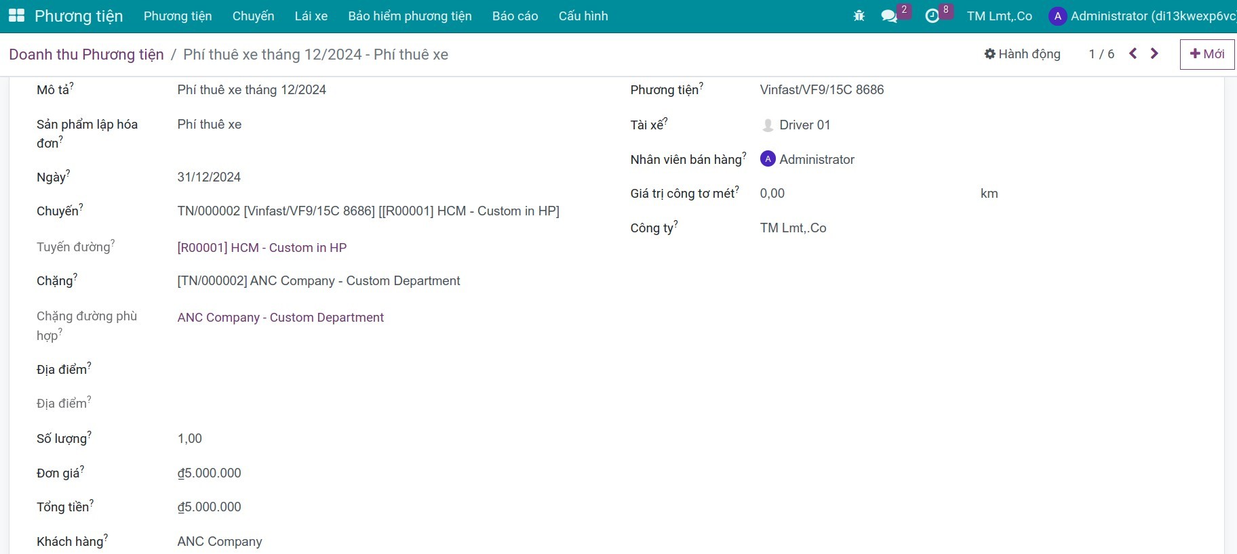Click the odometer value 0,00
The image size is (1237, 554).
click(x=772, y=194)
